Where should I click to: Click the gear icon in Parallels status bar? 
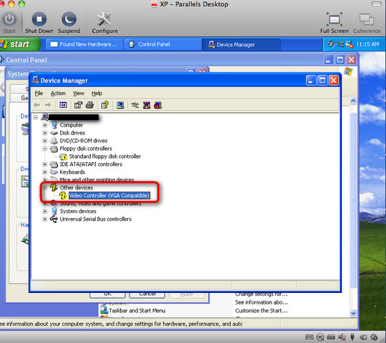374,337
